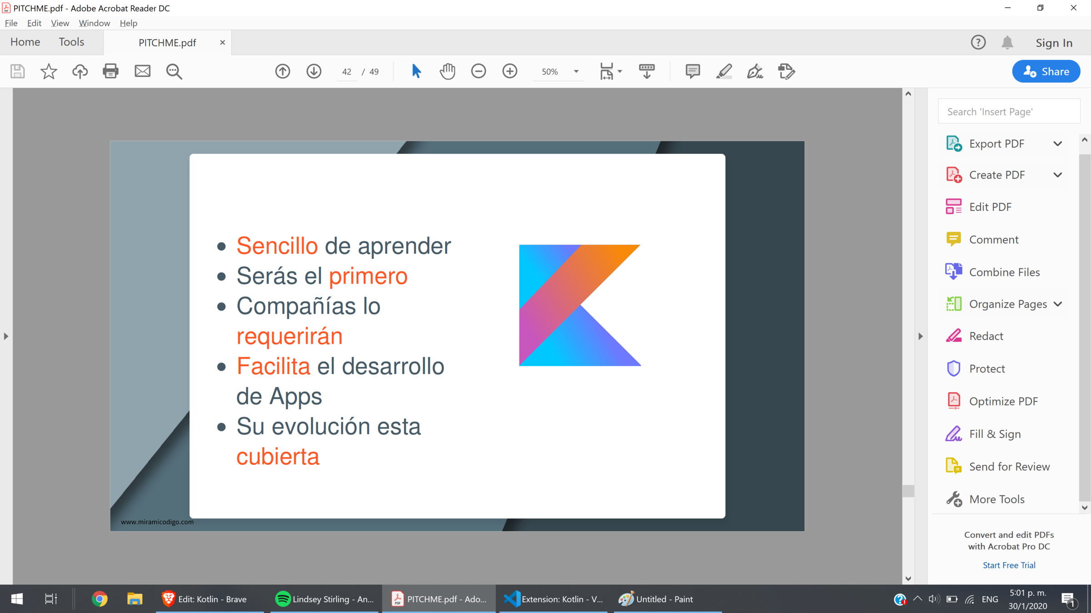Open the Redact tool in sidebar
This screenshot has width=1091, height=613.
pyautogui.click(x=986, y=336)
